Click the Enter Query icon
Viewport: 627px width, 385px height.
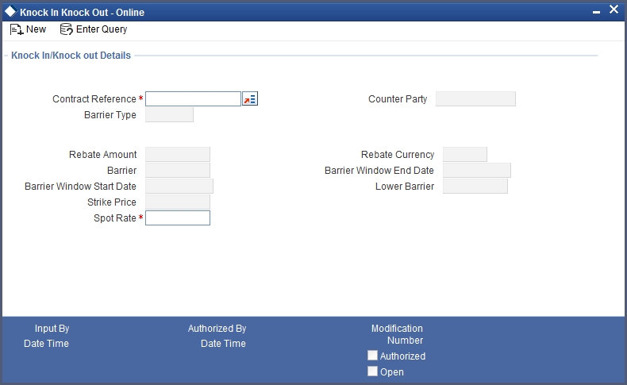coord(67,29)
